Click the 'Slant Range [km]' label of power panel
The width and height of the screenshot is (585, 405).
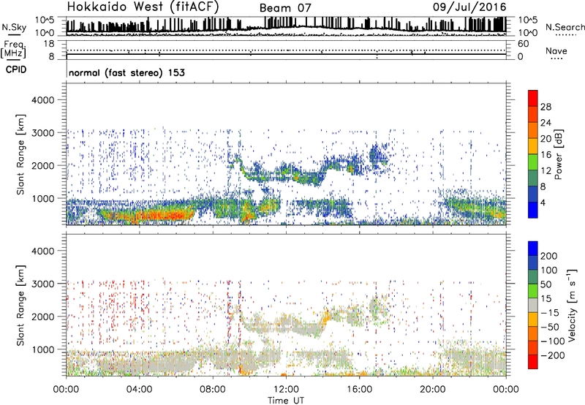tap(20, 154)
